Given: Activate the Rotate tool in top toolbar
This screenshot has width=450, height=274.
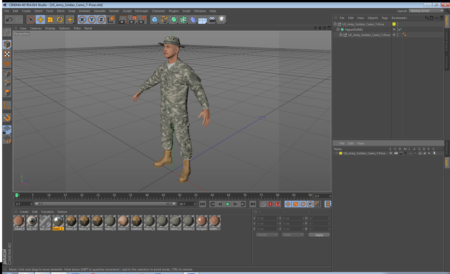Looking at the screenshot, I should (60, 19).
